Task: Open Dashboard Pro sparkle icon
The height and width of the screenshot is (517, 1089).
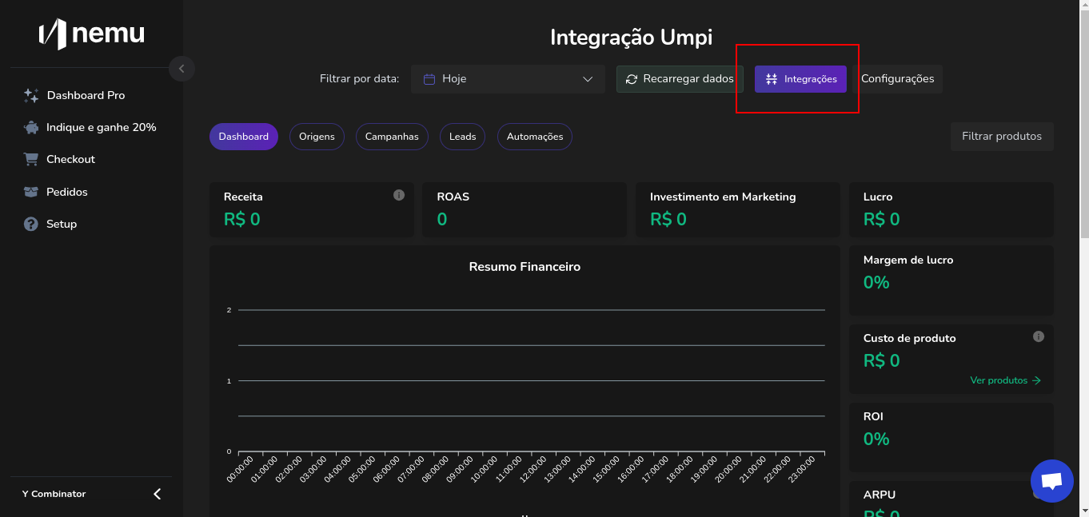Action: (x=31, y=95)
